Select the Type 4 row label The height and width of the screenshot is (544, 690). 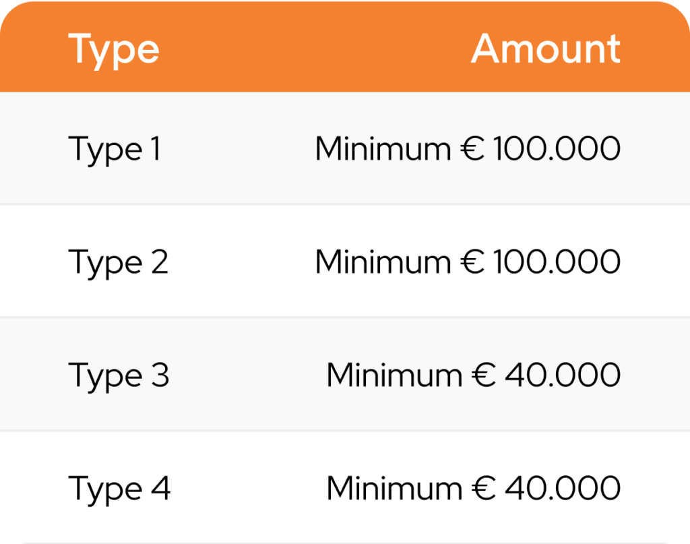point(119,489)
